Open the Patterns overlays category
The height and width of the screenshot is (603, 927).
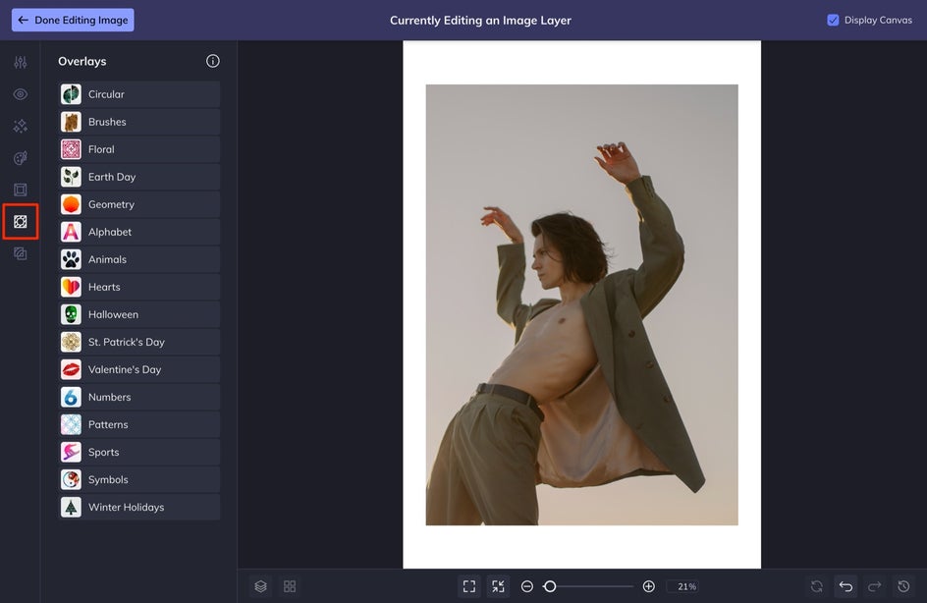coord(140,424)
